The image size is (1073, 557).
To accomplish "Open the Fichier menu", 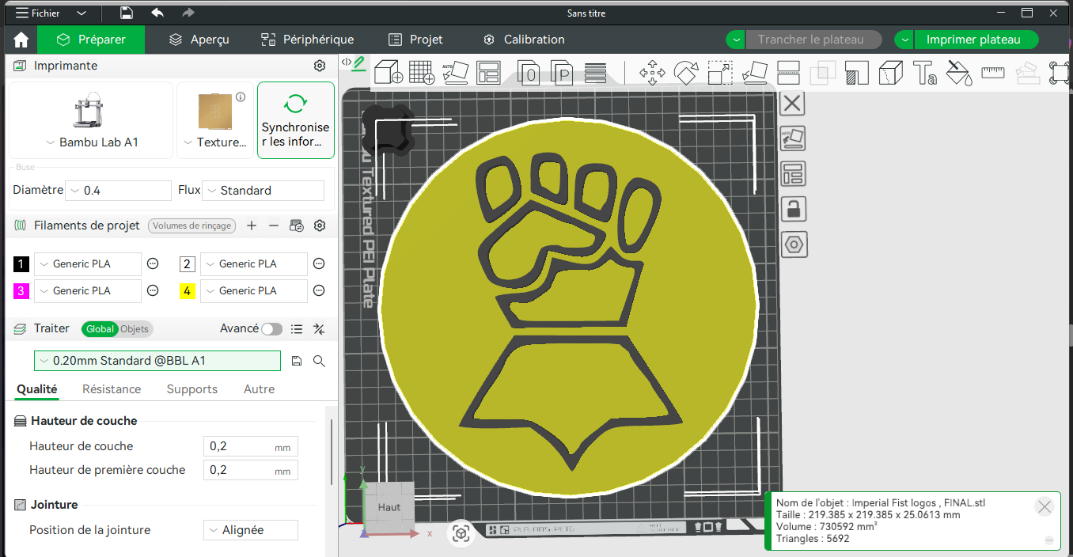I will pos(37,13).
